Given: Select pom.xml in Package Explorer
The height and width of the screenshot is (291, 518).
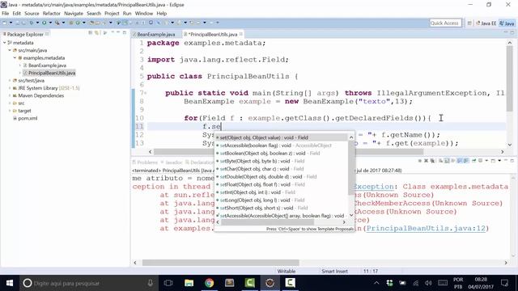Looking at the screenshot, I should tap(28, 118).
